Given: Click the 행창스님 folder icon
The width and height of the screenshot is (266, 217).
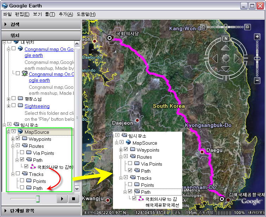Looking at the screenshot, I should (20, 98).
